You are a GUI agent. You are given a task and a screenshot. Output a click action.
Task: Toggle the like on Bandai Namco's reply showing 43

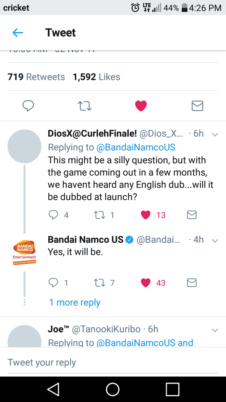[146, 283]
